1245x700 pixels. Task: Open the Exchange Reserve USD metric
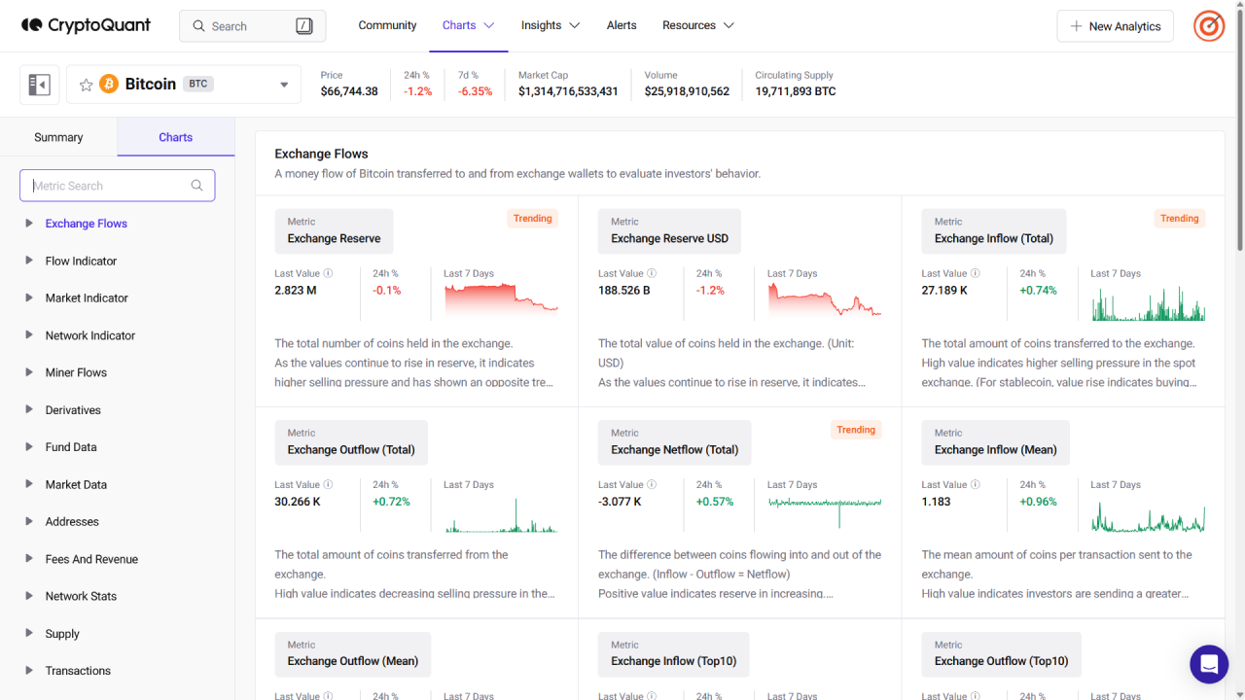pyautogui.click(x=669, y=230)
